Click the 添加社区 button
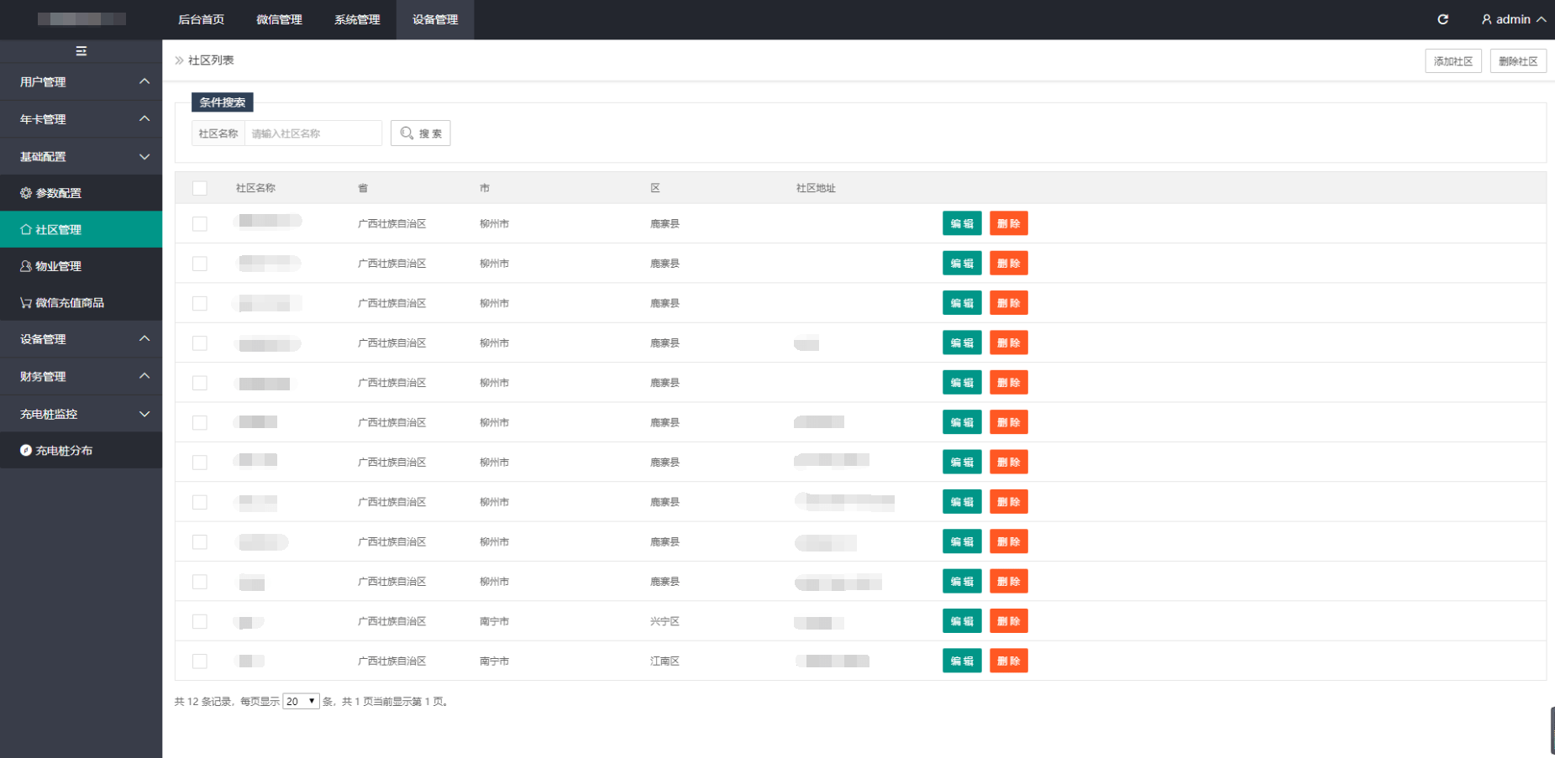Viewport: 1555px width, 758px height. point(1453,61)
